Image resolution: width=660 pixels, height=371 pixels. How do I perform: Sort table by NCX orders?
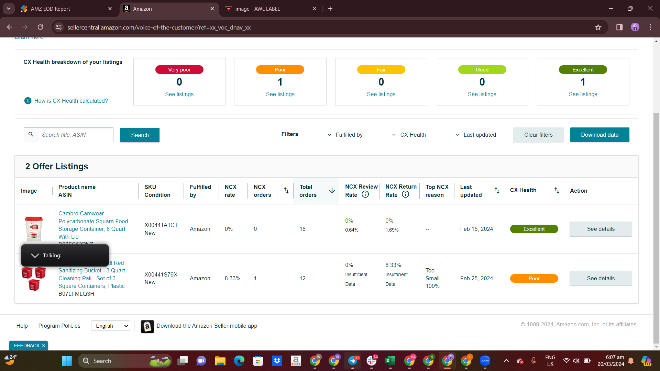(286, 190)
